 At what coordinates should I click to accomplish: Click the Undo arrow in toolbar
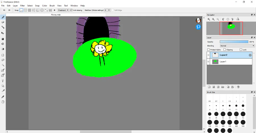pyautogui.click(x=4, y=10)
